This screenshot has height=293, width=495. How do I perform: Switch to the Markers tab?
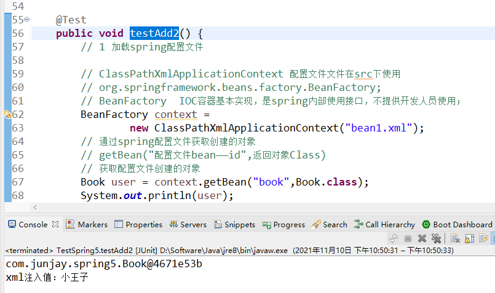pyautogui.click(x=92, y=225)
